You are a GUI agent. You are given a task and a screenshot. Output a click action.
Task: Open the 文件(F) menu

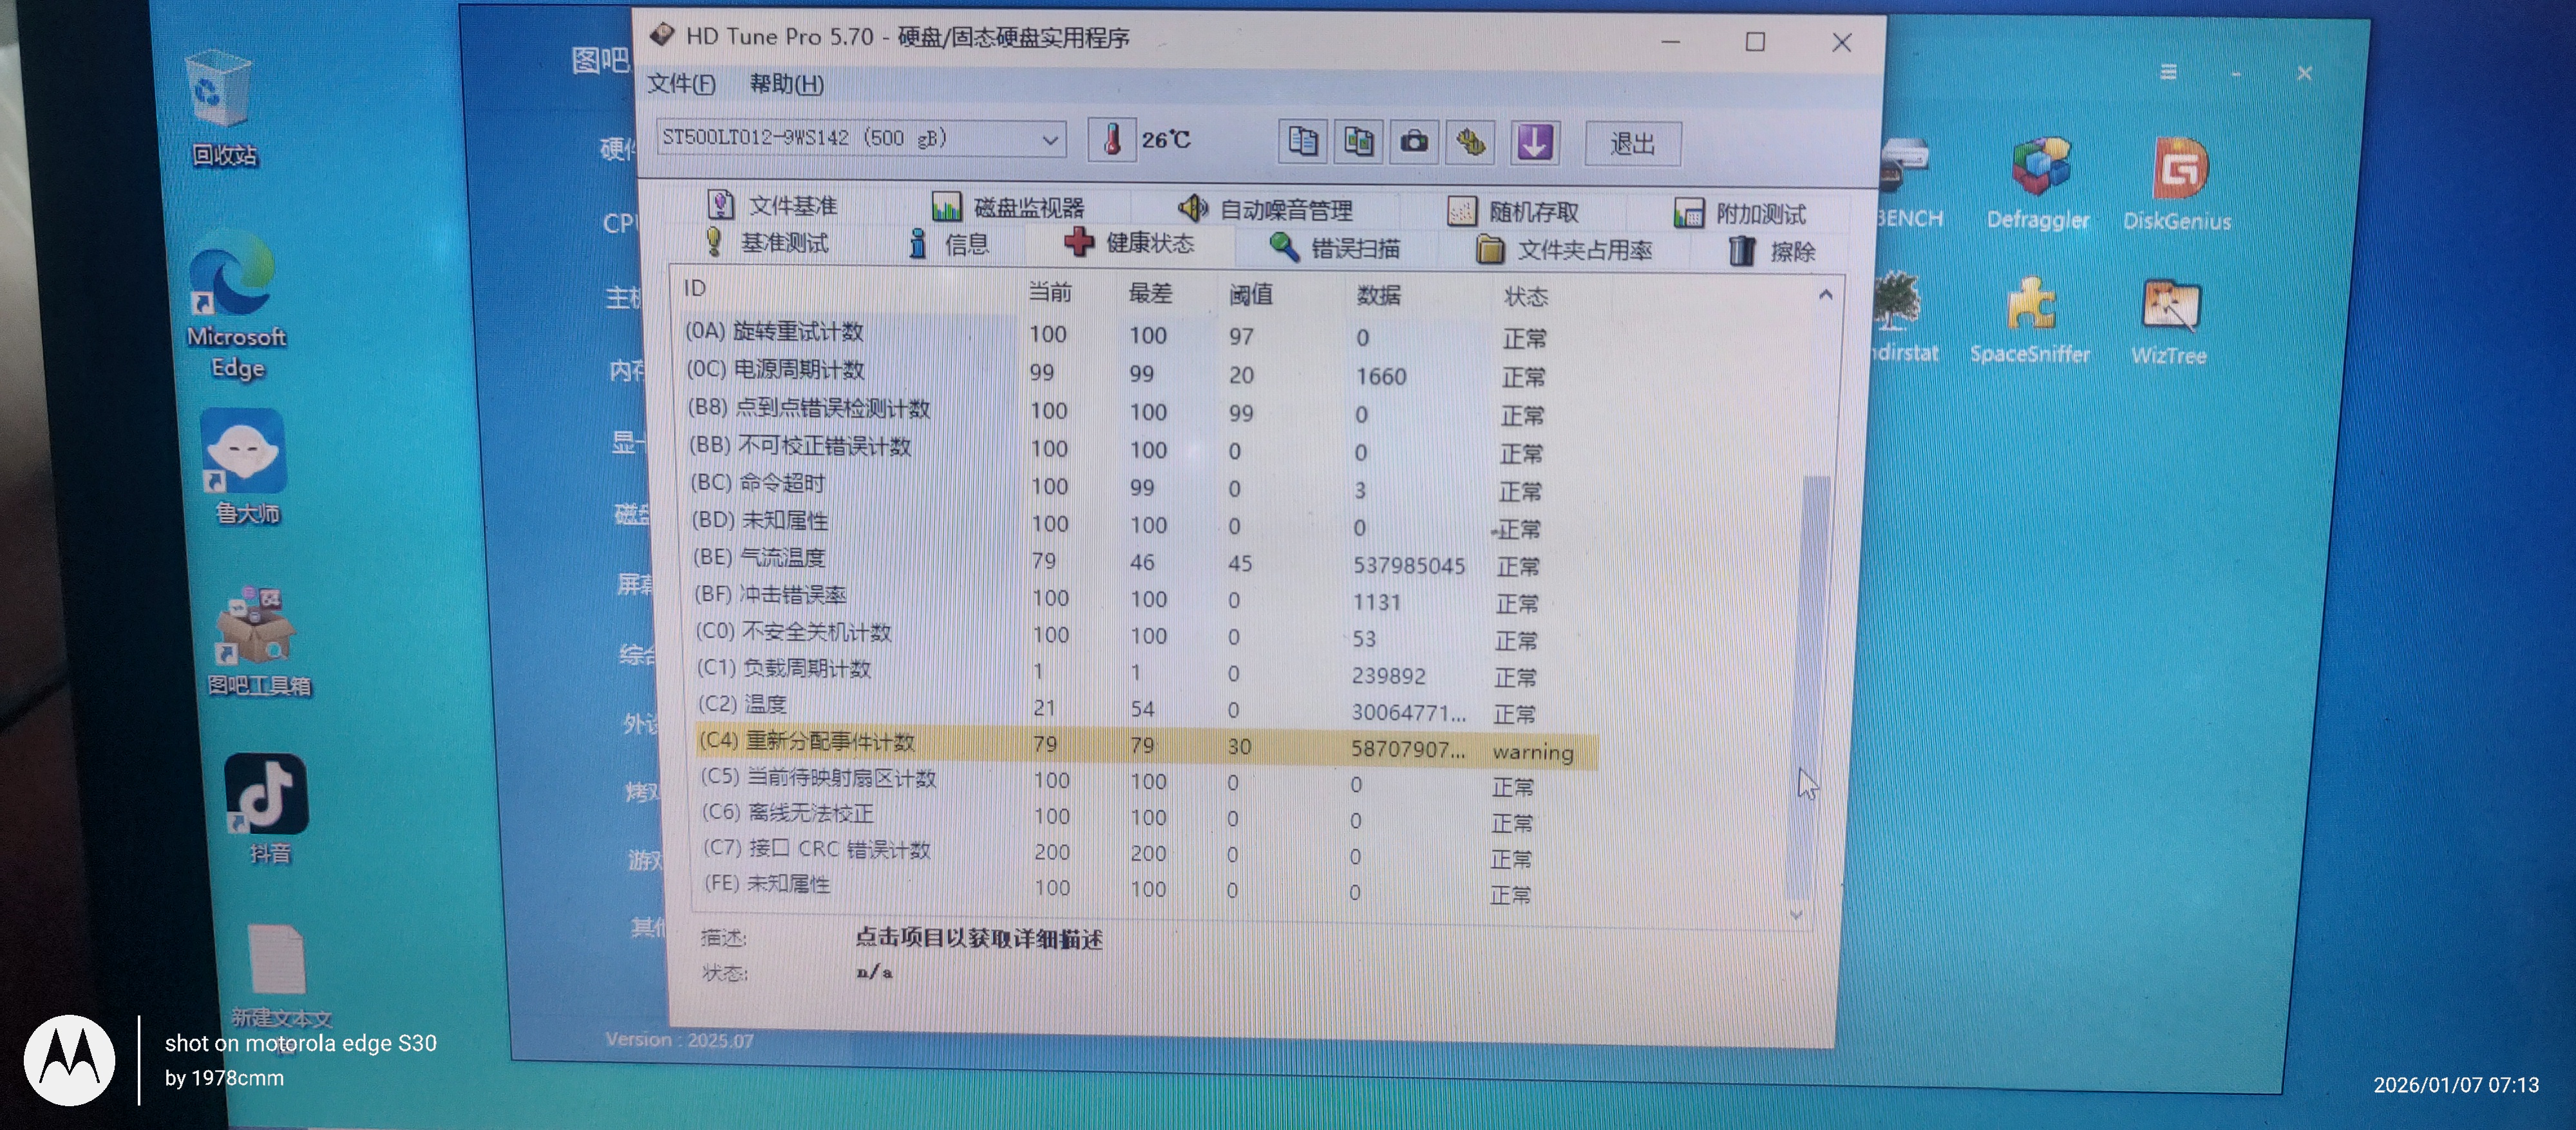(680, 84)
